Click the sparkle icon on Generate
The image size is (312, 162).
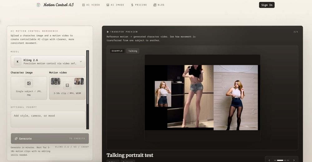pyautogui.click(x=16, y=139)
